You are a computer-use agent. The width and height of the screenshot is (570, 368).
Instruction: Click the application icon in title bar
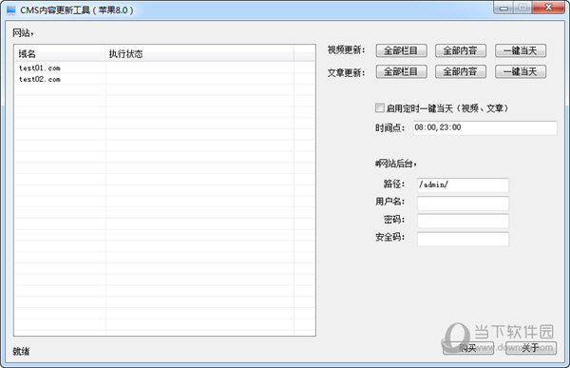[x=11, y=10]
